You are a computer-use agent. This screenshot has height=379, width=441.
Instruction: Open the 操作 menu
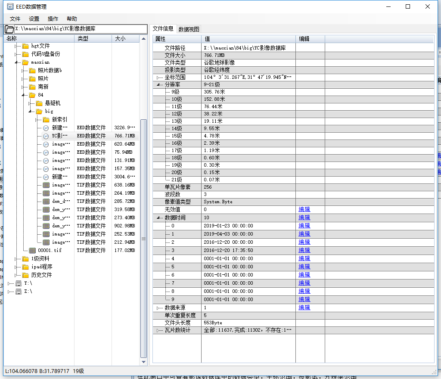53,19
